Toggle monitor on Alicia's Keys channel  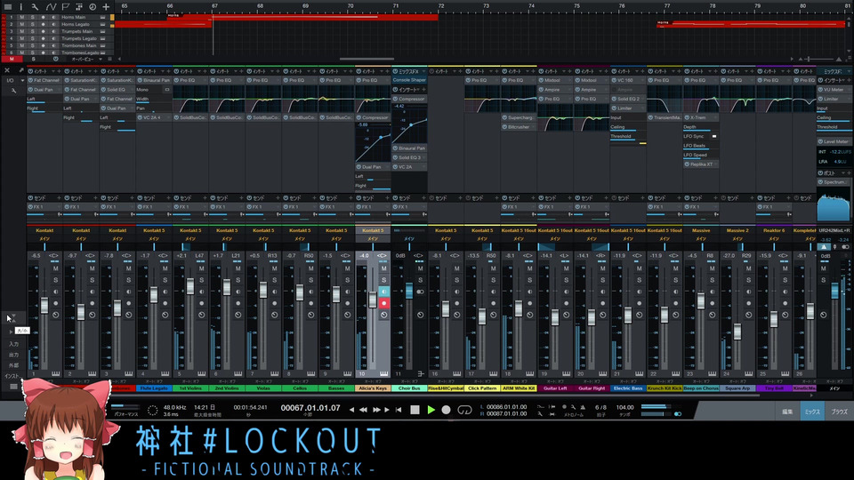tap(384, 292)
